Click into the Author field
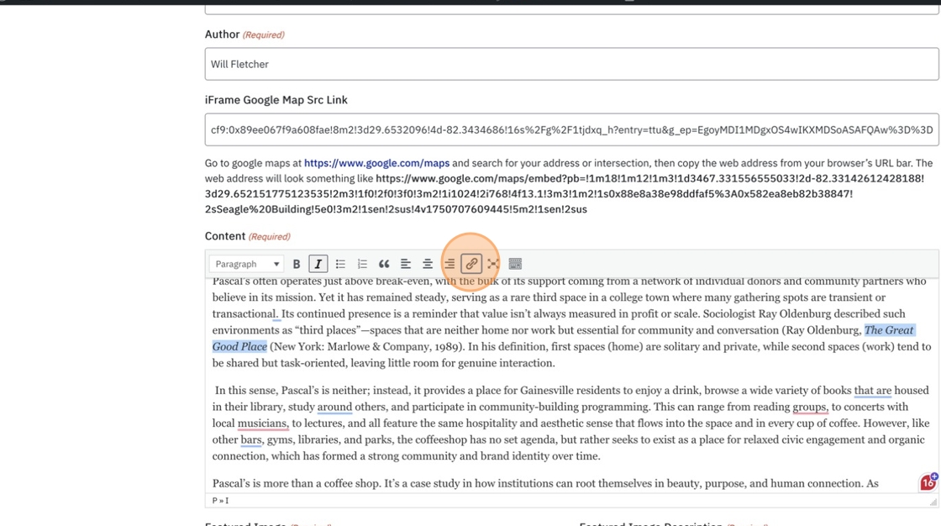Image resolution: width=941 pixels, height=526 pixels. point(571,64)
